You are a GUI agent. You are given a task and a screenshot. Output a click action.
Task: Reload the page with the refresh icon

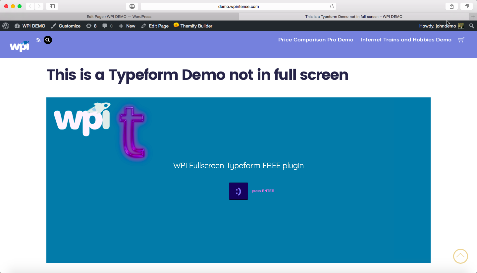[x=332, y=6]
